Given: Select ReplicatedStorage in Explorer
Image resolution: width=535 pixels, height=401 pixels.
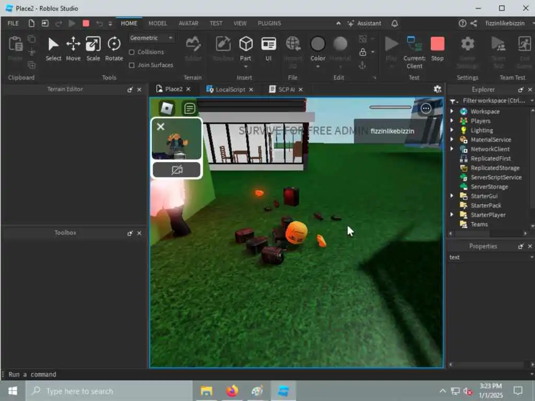Looking at the screenshot, I should click(495, 168).
